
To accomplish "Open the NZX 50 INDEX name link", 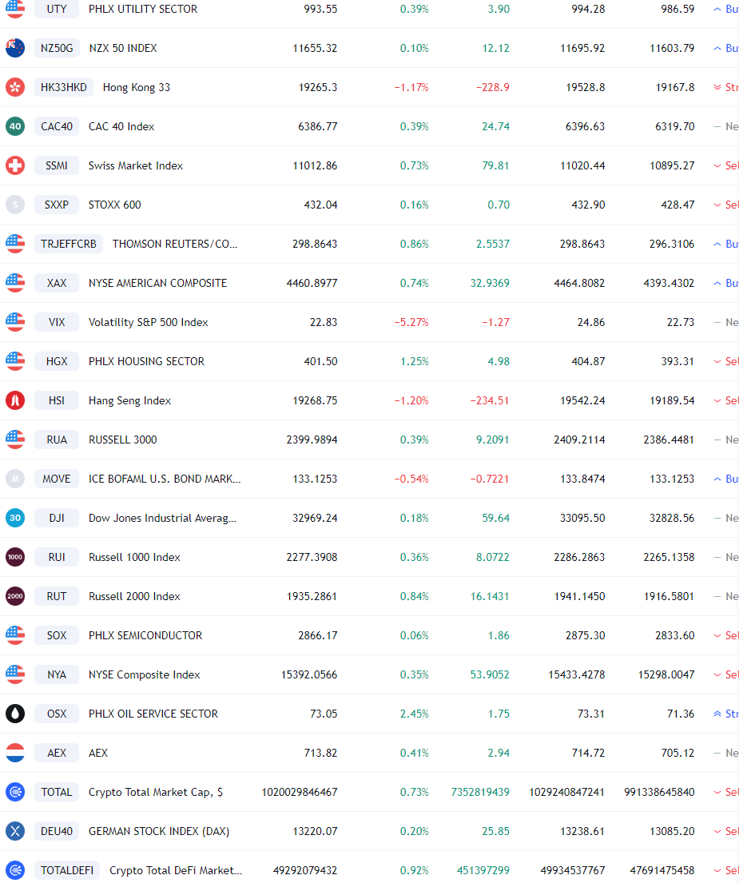I will pos(123,48).
